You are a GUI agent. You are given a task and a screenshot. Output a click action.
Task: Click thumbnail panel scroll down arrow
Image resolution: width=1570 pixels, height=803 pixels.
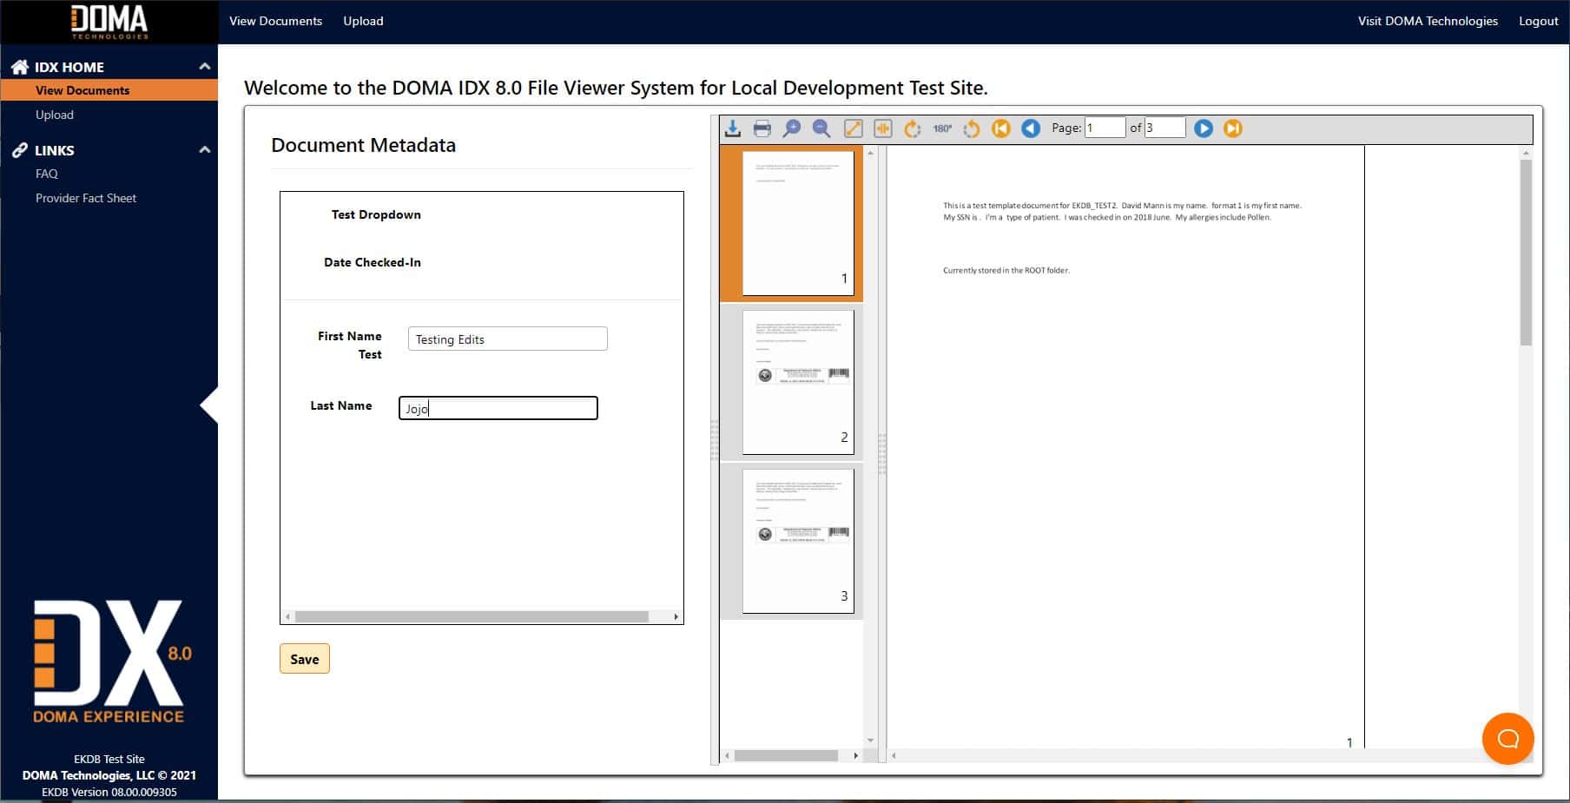[871, 740]
